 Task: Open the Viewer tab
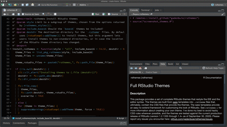[185, 64]
